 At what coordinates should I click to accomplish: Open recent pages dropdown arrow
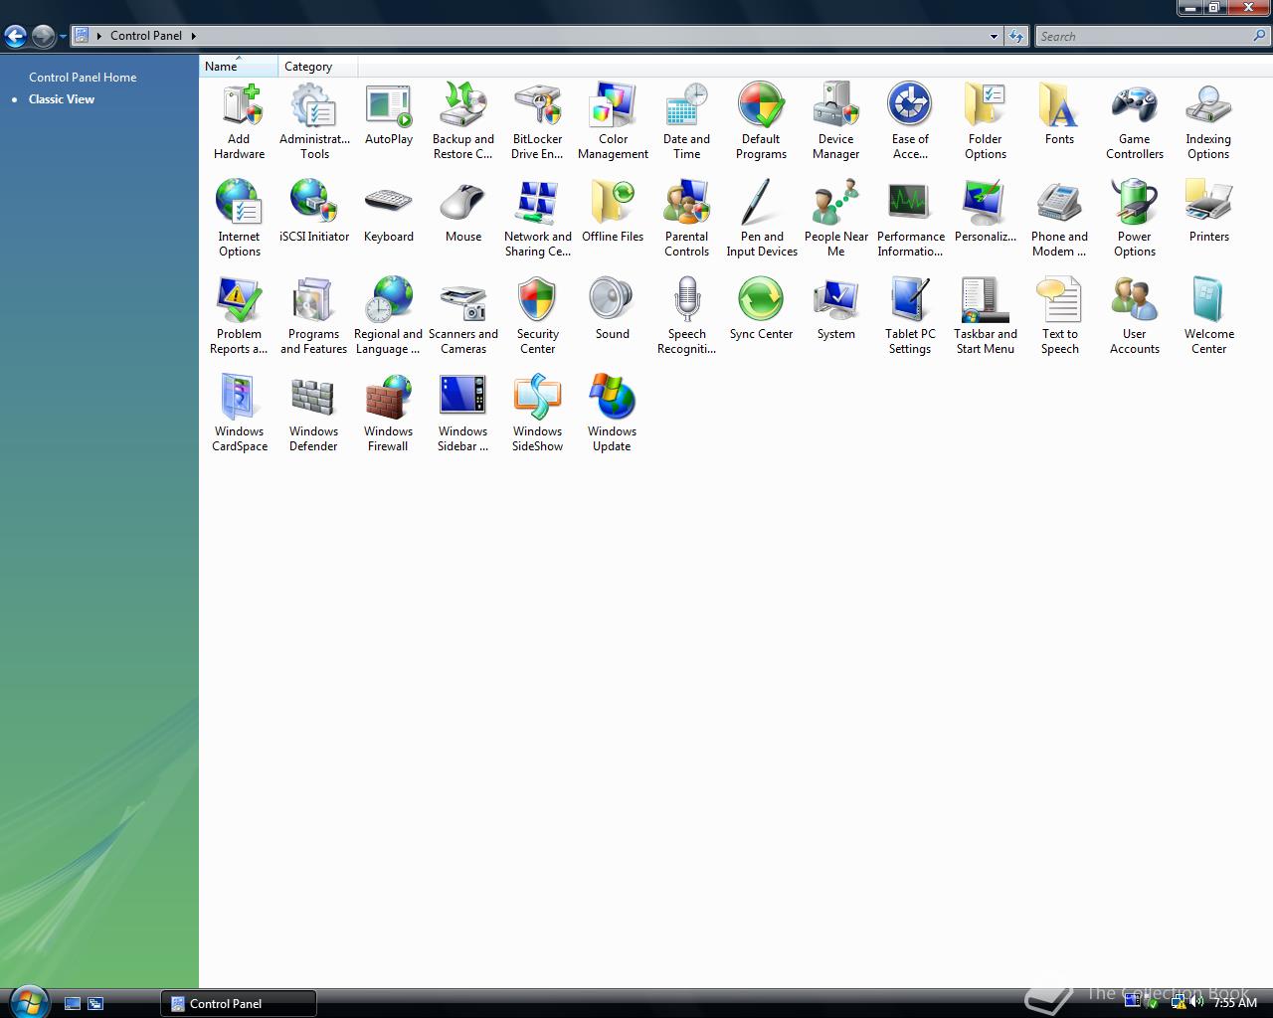(63, 37)
